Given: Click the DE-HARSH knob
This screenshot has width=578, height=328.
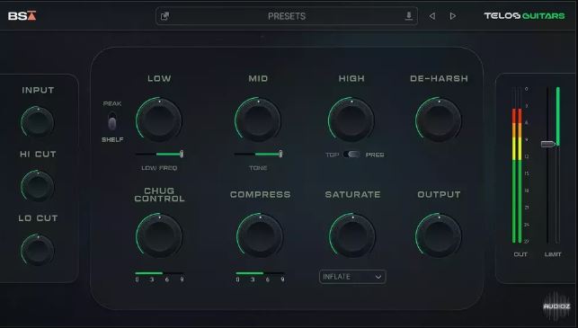Looking at the screenshot, I should pyautogui.click(x=439, y=120).
